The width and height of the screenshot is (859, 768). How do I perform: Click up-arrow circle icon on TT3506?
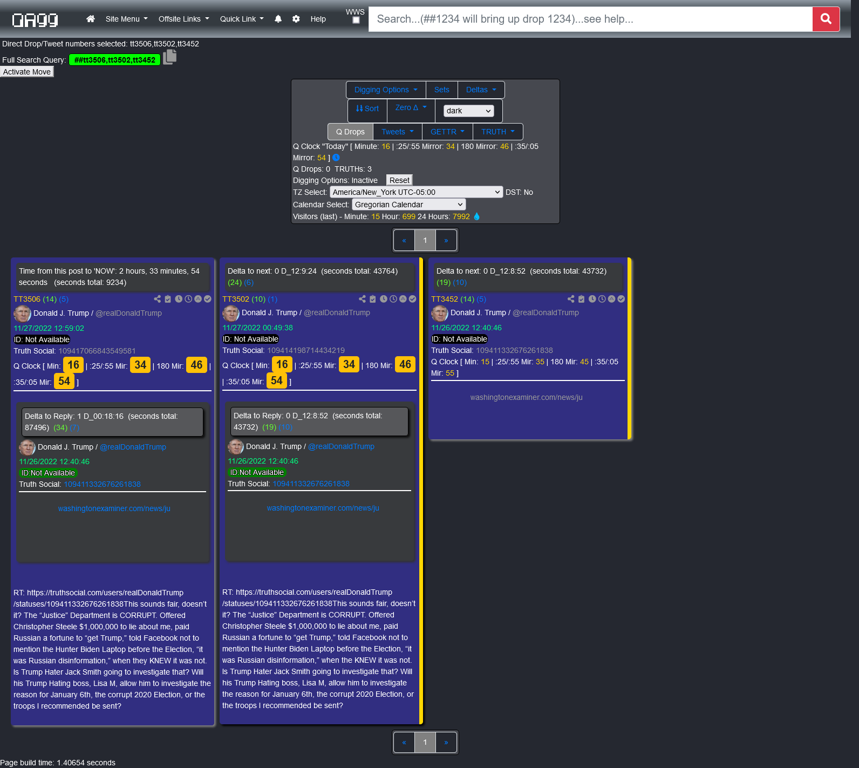(x=198, y=299)
